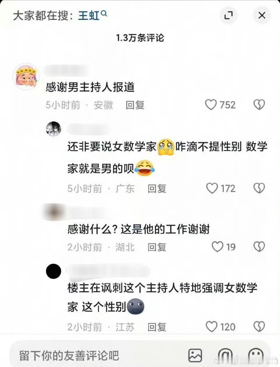Dislike the comment with 752 likes
Viewport: 280px width, 367px height.
pos(259,104)
